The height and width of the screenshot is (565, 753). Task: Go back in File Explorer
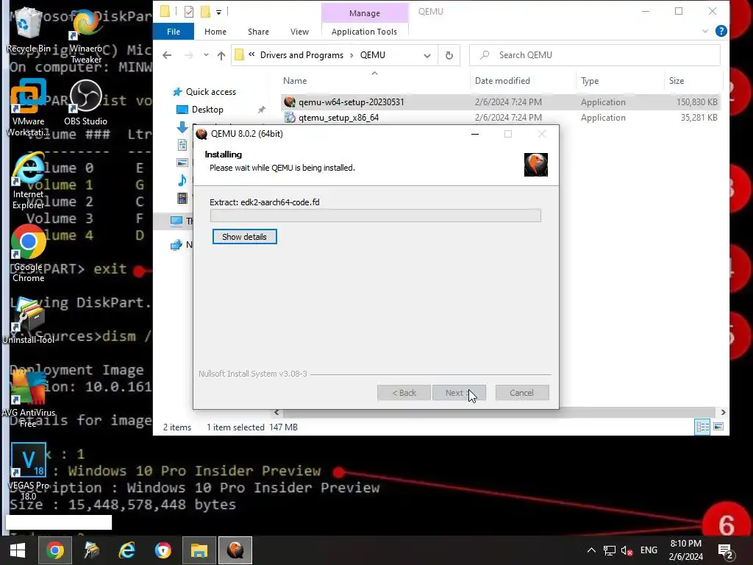[167, 55]
